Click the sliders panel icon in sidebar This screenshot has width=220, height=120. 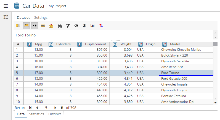[x=6, y=17]
